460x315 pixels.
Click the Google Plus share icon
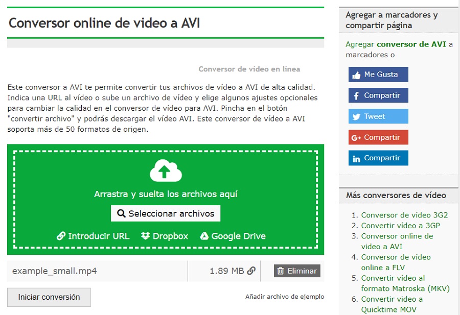point(356,138)
